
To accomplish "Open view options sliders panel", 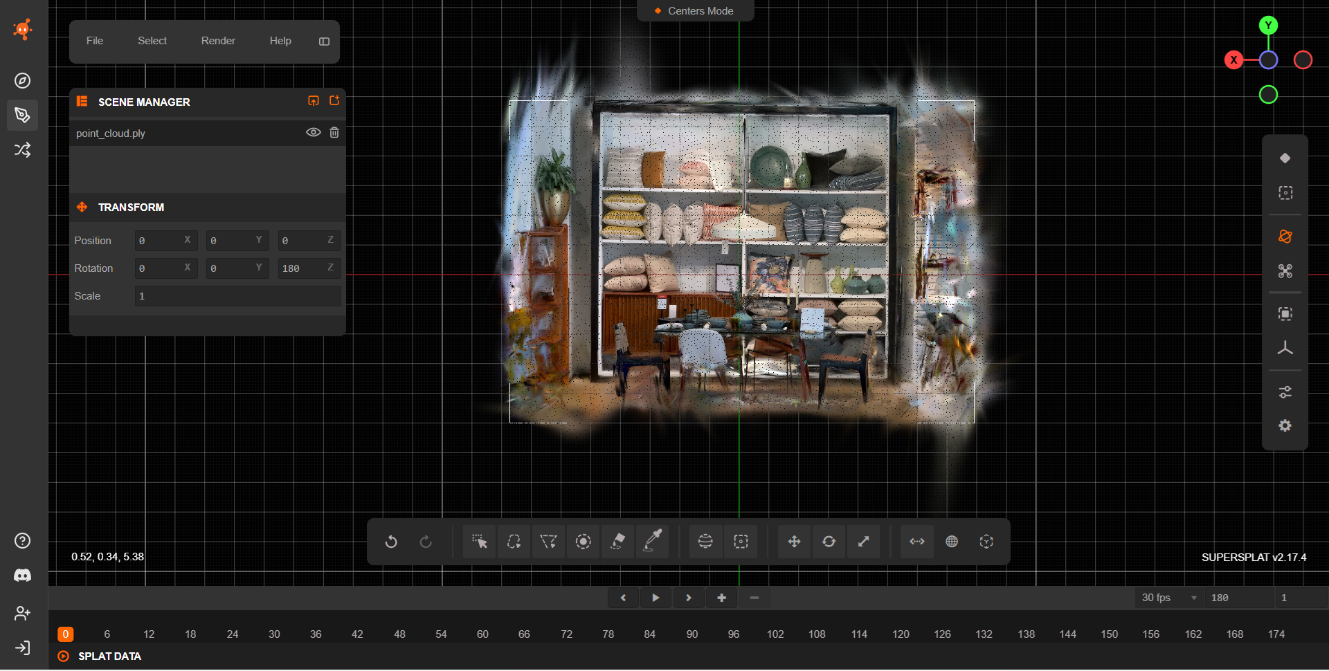I will (1285, 392).
